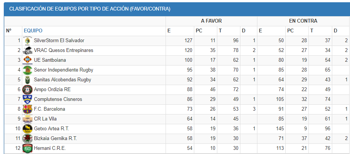350x154 pixels.
Task: Click the Ampo Ordizia RE team logo
Action: [27, 90]
